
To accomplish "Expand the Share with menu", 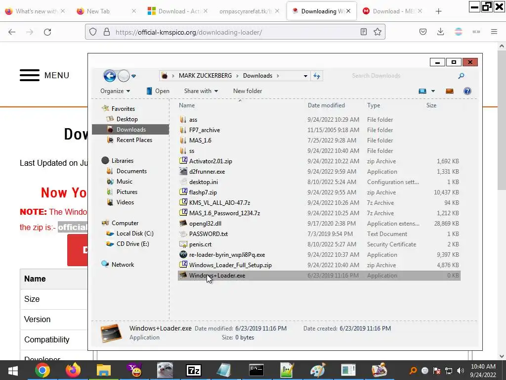I will point(201,91).
